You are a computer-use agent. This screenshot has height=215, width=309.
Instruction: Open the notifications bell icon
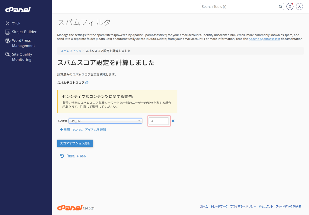coord(290,6)
